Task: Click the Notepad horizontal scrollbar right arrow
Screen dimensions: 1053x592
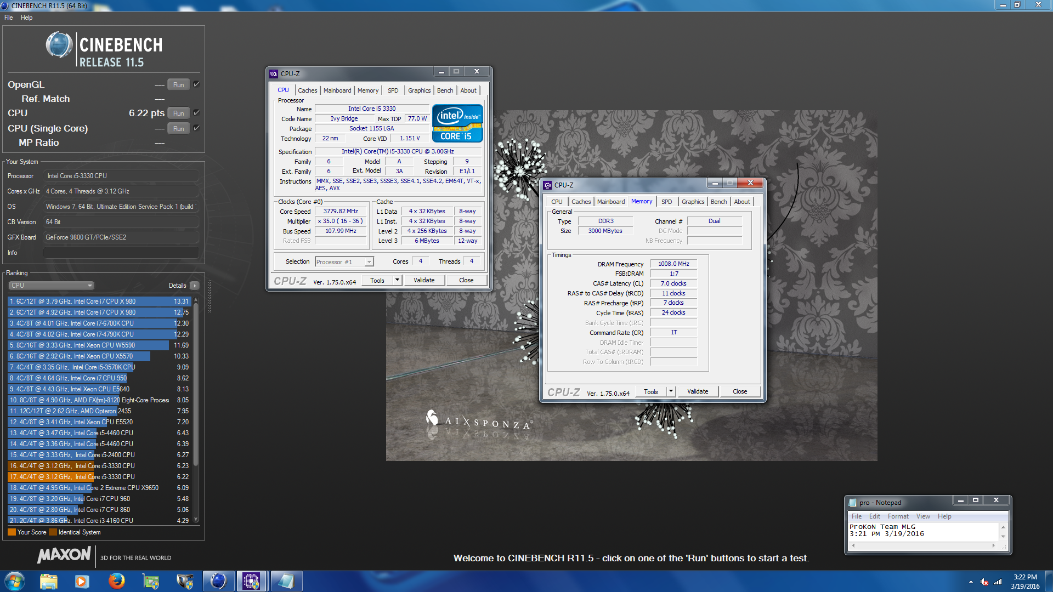Action: pos(993,546)
